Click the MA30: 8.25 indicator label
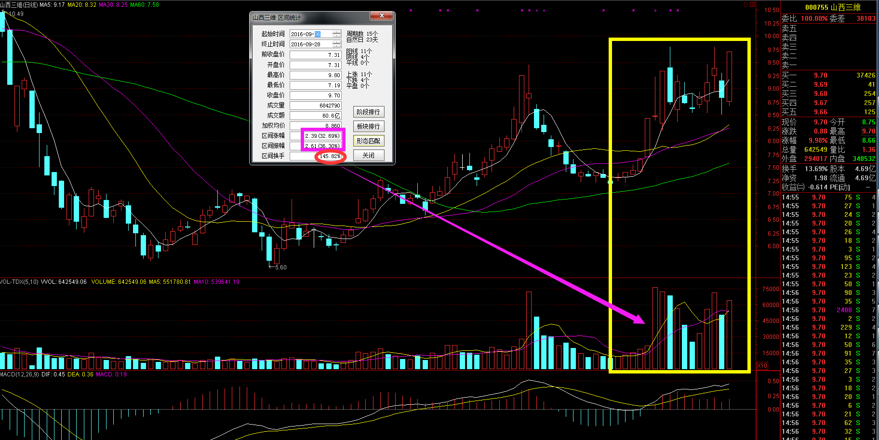 point(113,4)
